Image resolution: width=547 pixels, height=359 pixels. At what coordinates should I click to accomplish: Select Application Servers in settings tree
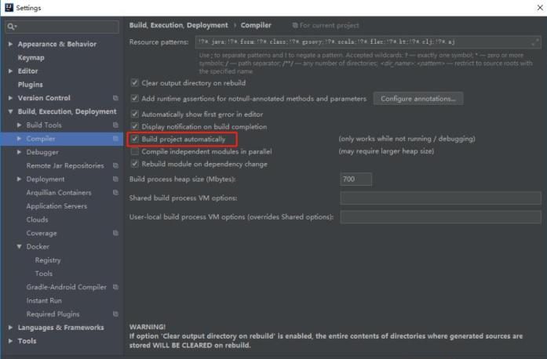(x=57, y=206)
